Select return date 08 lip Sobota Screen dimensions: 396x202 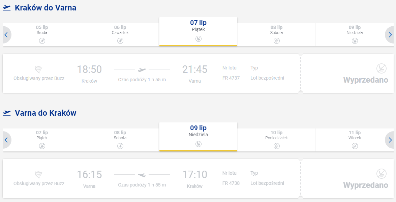tap(120, 140)
